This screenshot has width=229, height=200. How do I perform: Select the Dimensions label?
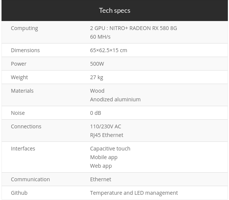point(25,50)
